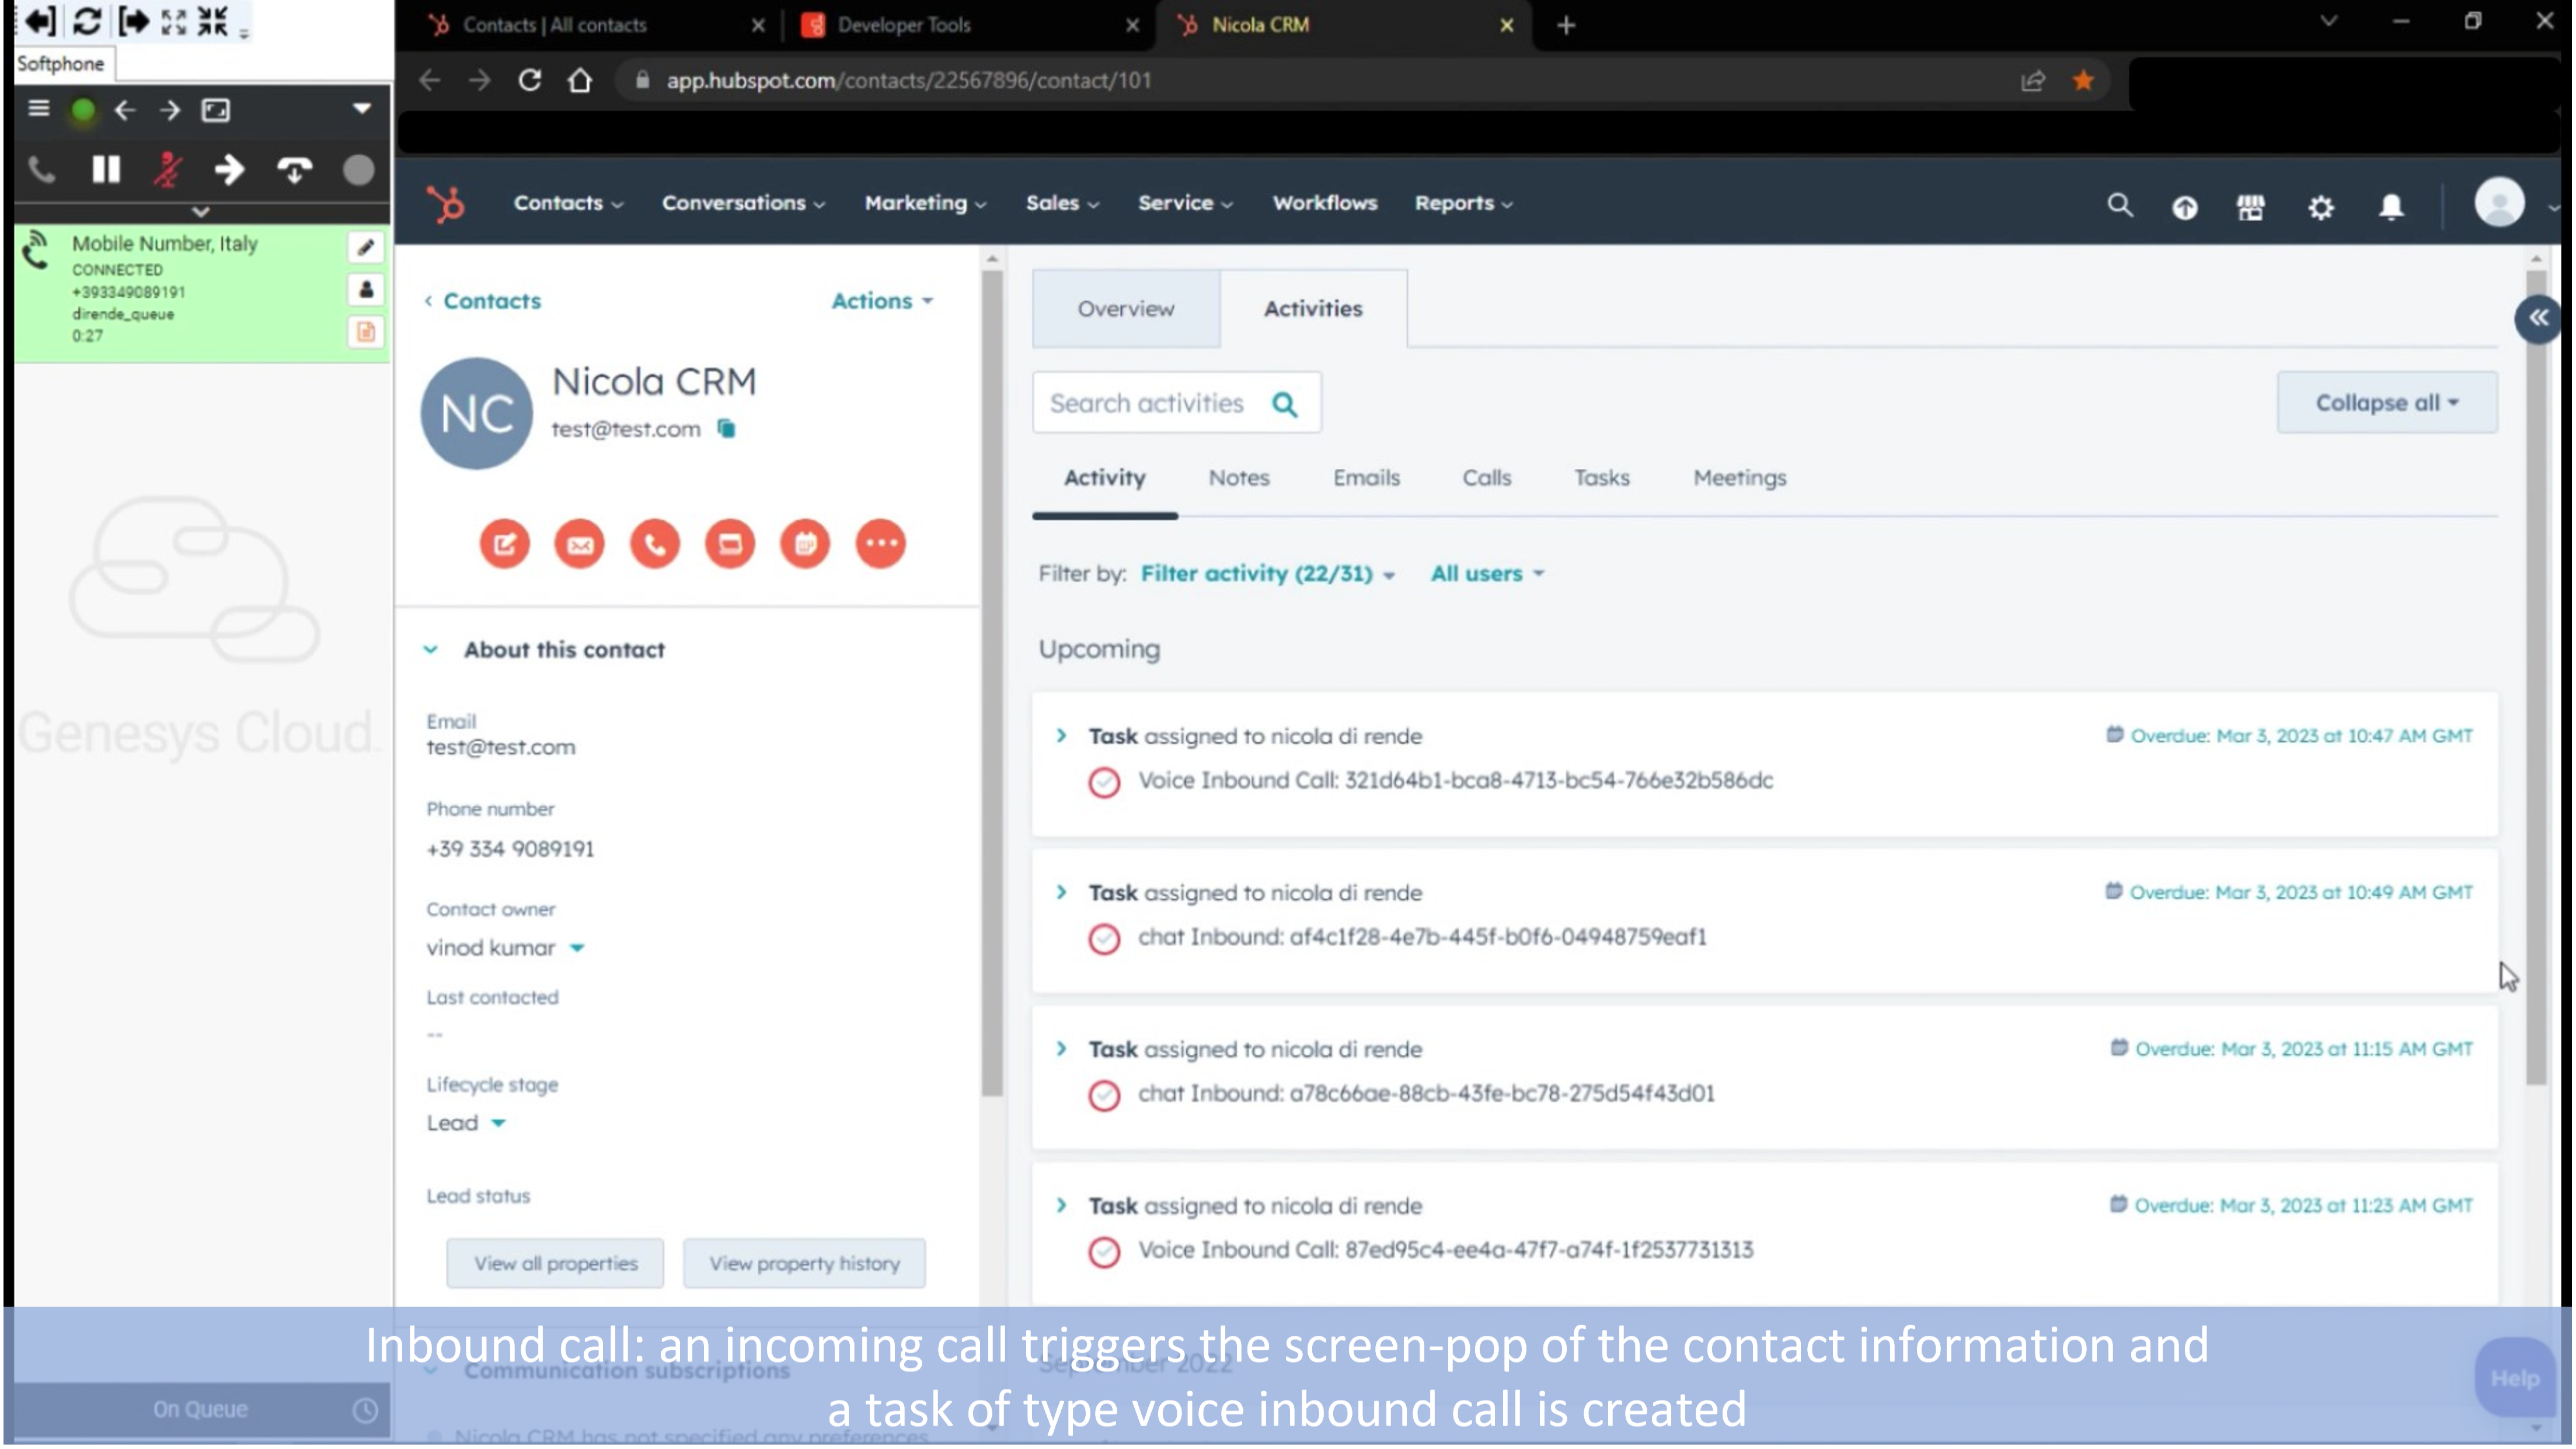Viewport: 2576px width, 1449px height.
Task: Copy test@test.com email with copy icon
Action: pyautogui.click(x=727, y=429)
